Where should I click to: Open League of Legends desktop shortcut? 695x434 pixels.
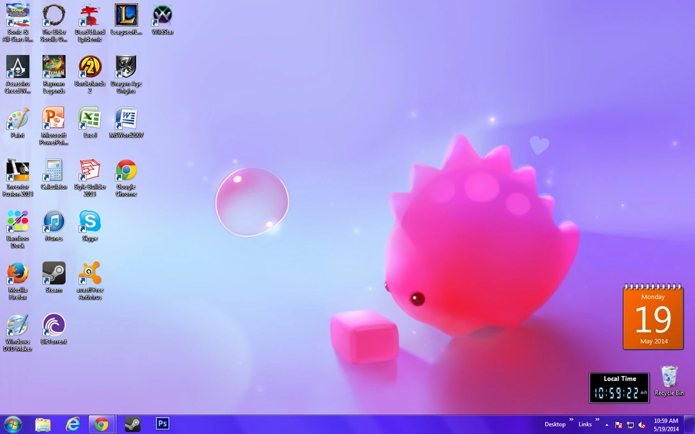click(x=126, y=16)
